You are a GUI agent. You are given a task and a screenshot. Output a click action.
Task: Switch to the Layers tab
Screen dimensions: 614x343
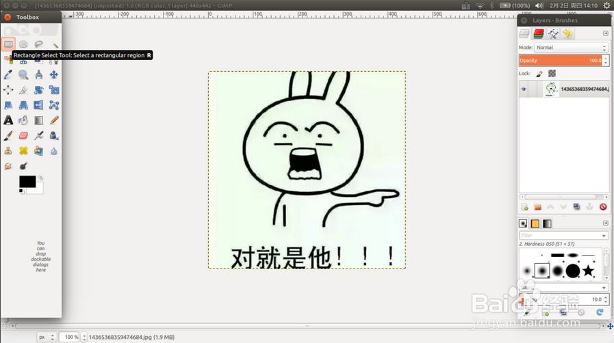pos(524,34)
